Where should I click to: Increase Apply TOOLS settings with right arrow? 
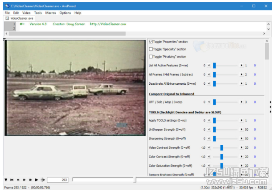[x=241, y=120]
